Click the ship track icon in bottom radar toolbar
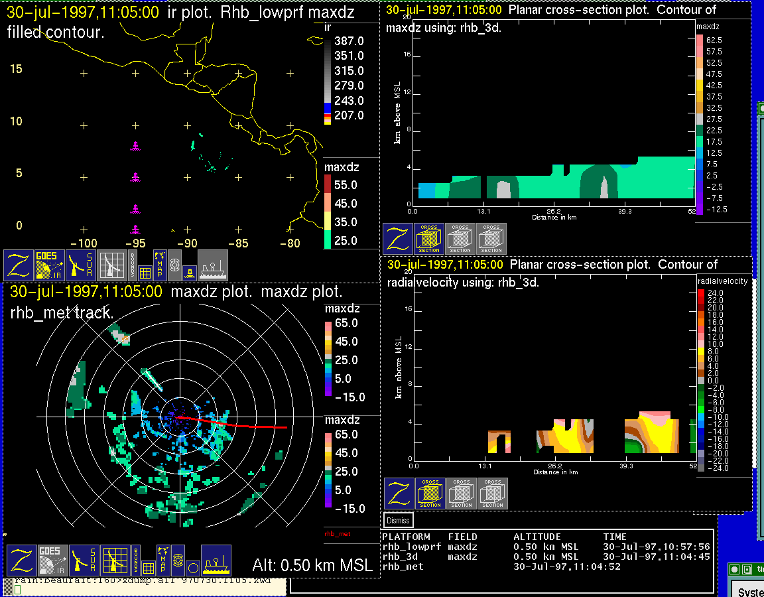764x597 pixels. [x=216, y=561]
